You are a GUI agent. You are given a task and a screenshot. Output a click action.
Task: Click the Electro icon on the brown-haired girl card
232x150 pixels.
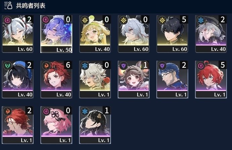point(123,66)
